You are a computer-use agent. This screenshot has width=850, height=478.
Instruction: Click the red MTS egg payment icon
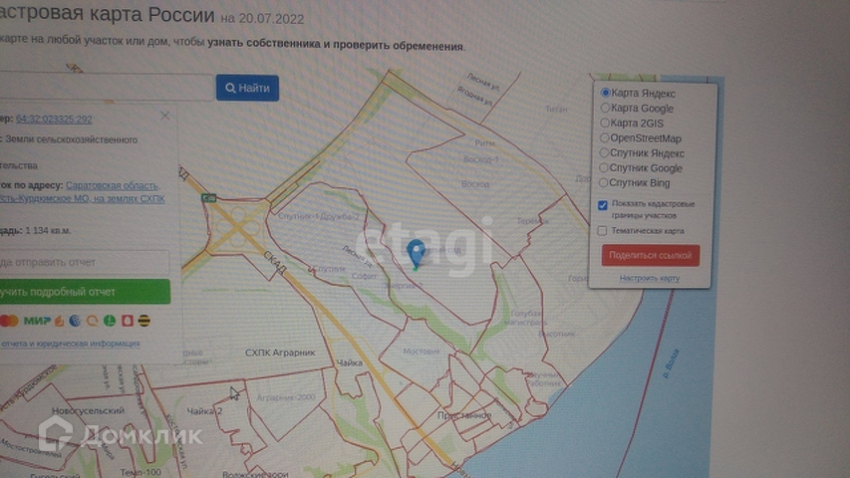(x=127, y=321)
